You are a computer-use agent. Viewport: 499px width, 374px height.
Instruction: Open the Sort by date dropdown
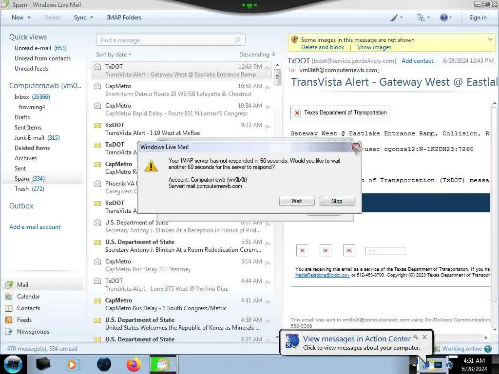tap(113, 55)
